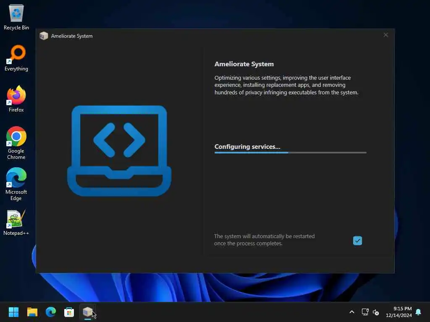The width and height of the screenshot is (430, 322).
Task: Click the large laptop code illustration
Action: (x=119, y=151)
